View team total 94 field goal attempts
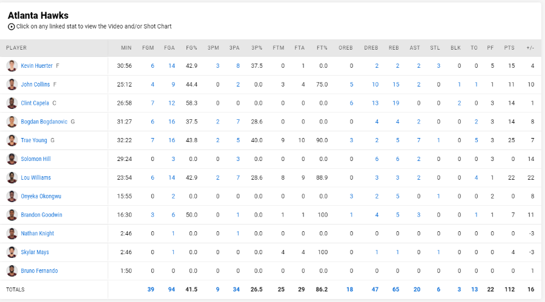Screen dimensions: 545x302 tap(171, 289)
